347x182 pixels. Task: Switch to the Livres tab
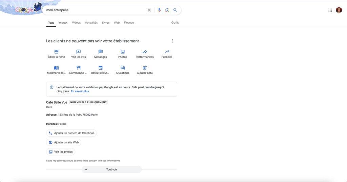click(106, 23)
